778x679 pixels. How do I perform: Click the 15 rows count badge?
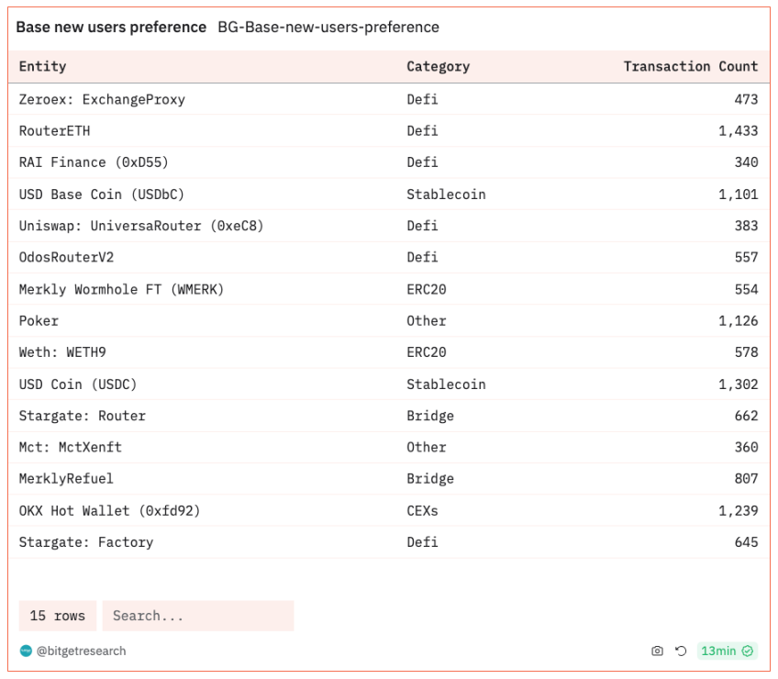57,616
